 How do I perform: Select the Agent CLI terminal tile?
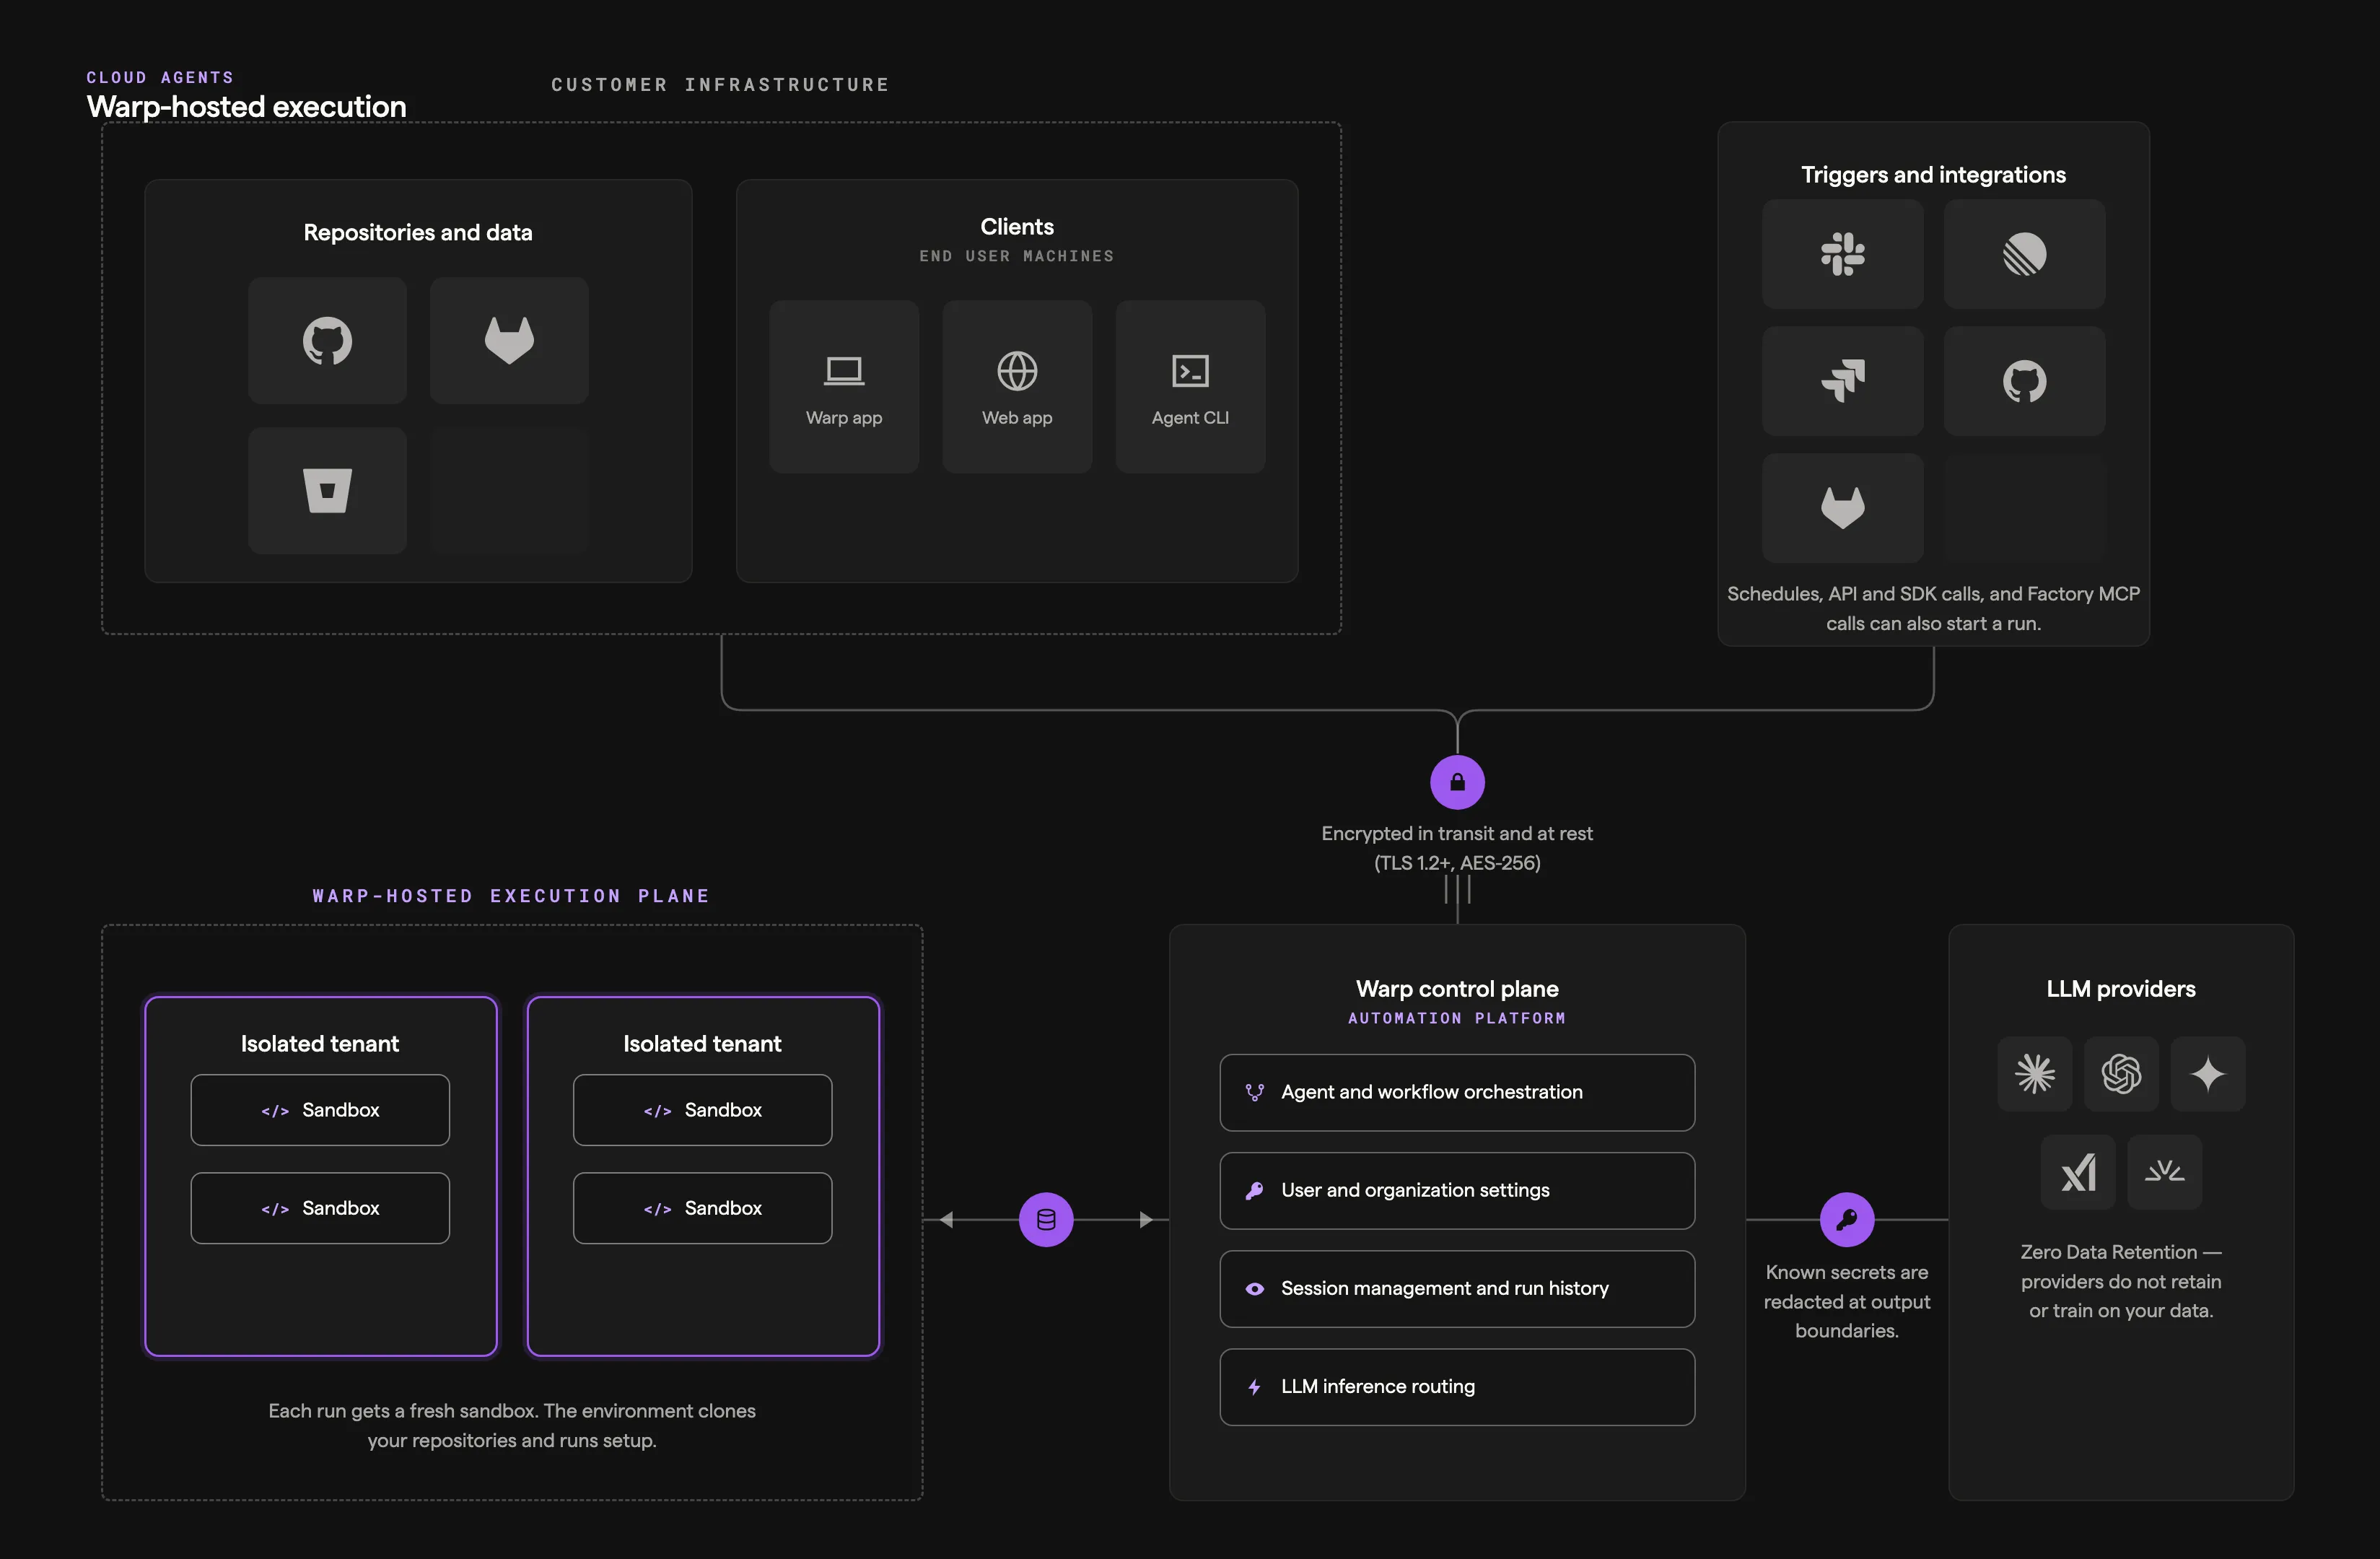coord(1190,387)
